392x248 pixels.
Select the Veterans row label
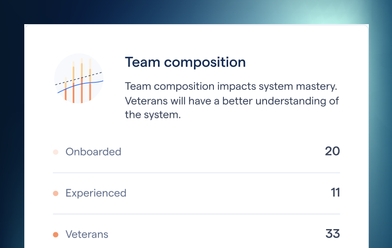[x=87, y=234]
